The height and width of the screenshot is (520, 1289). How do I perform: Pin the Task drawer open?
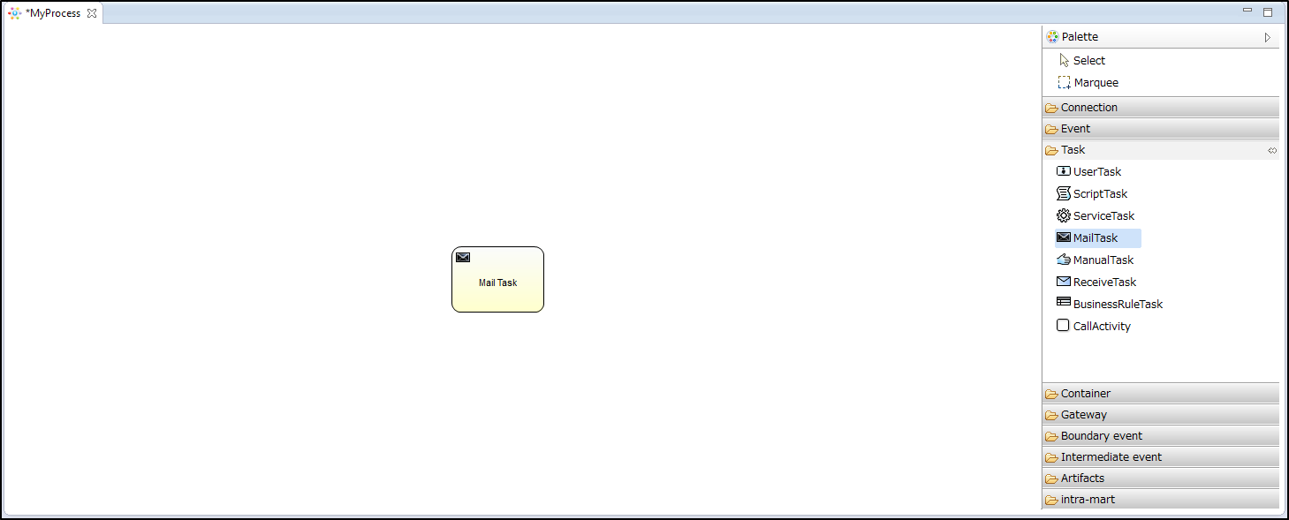click(1272, 150)
